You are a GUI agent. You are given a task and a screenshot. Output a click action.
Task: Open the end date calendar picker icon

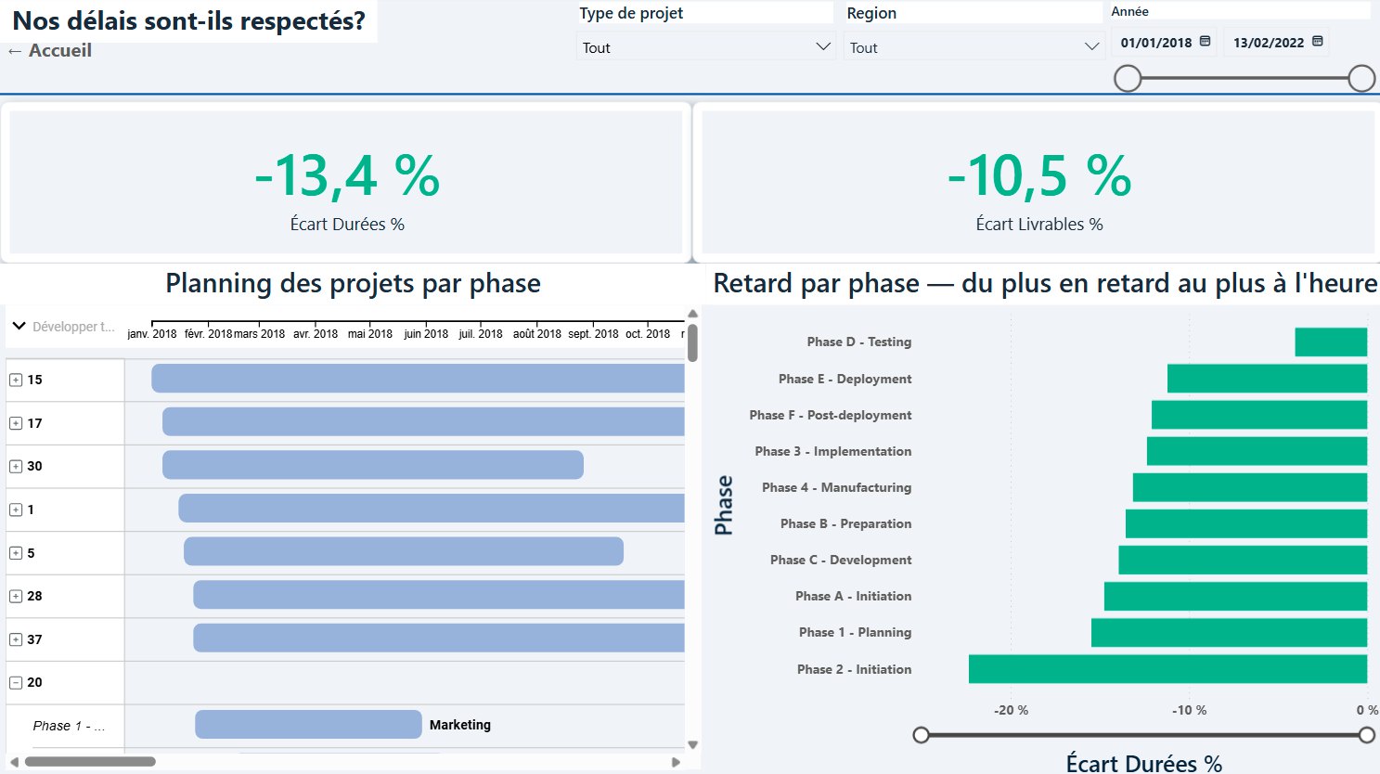coord(1317,42)
